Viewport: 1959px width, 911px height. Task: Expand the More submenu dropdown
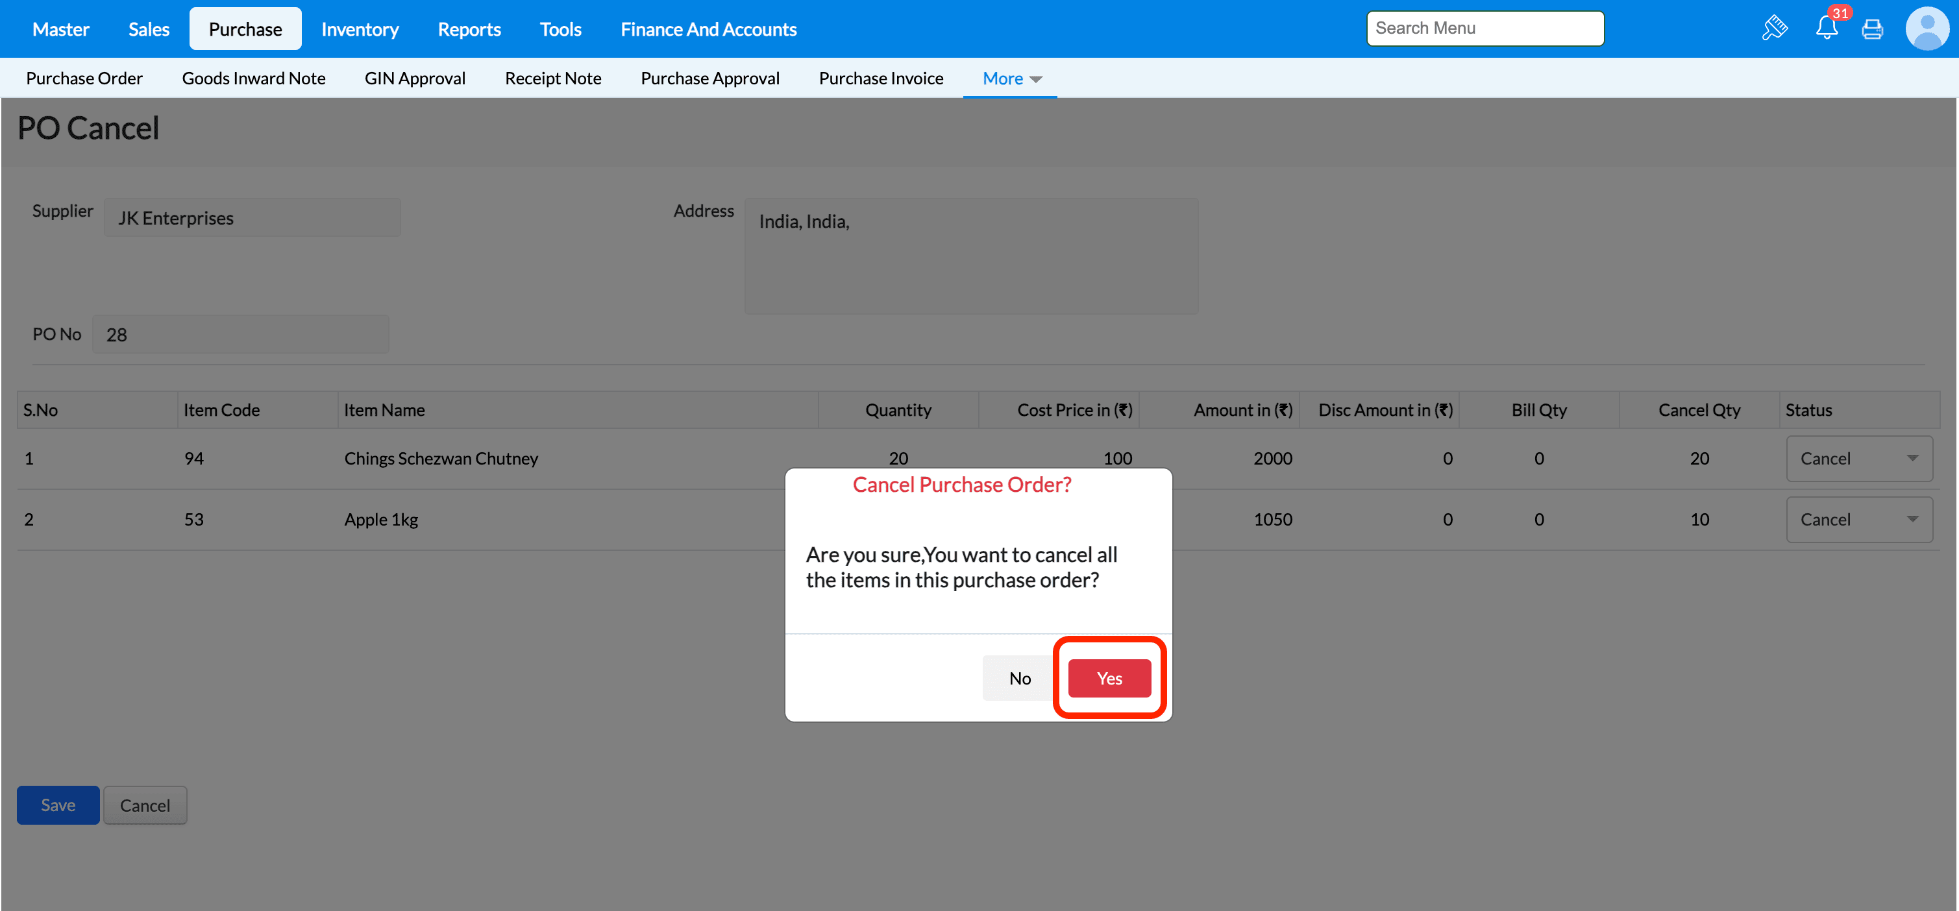[x=1011, y=79]
